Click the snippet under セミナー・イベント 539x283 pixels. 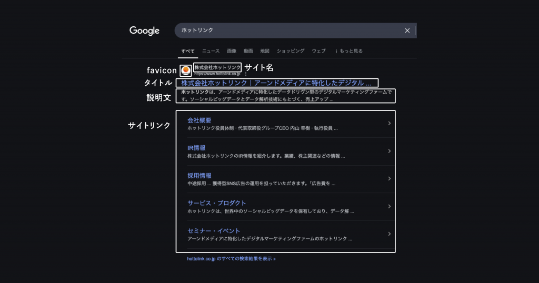269,239
